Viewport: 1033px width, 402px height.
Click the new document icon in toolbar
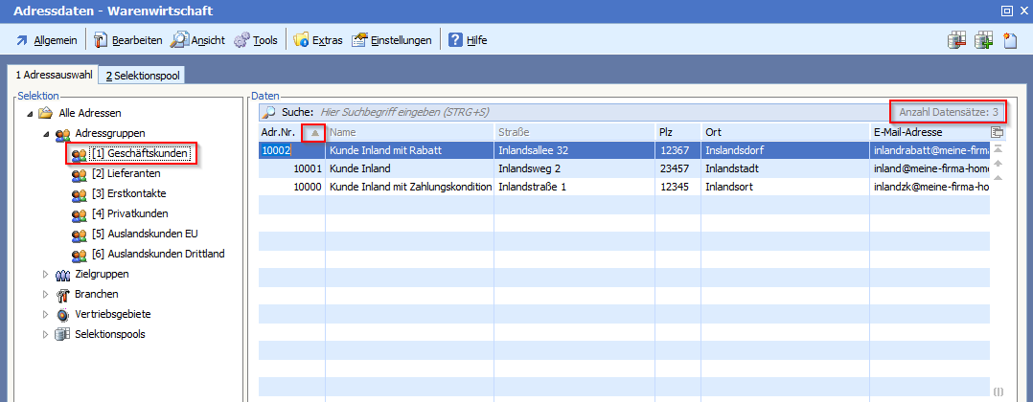coord(1009,40)
